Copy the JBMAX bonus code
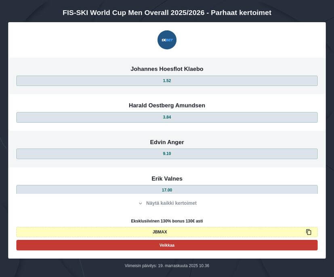 (309, 232)
